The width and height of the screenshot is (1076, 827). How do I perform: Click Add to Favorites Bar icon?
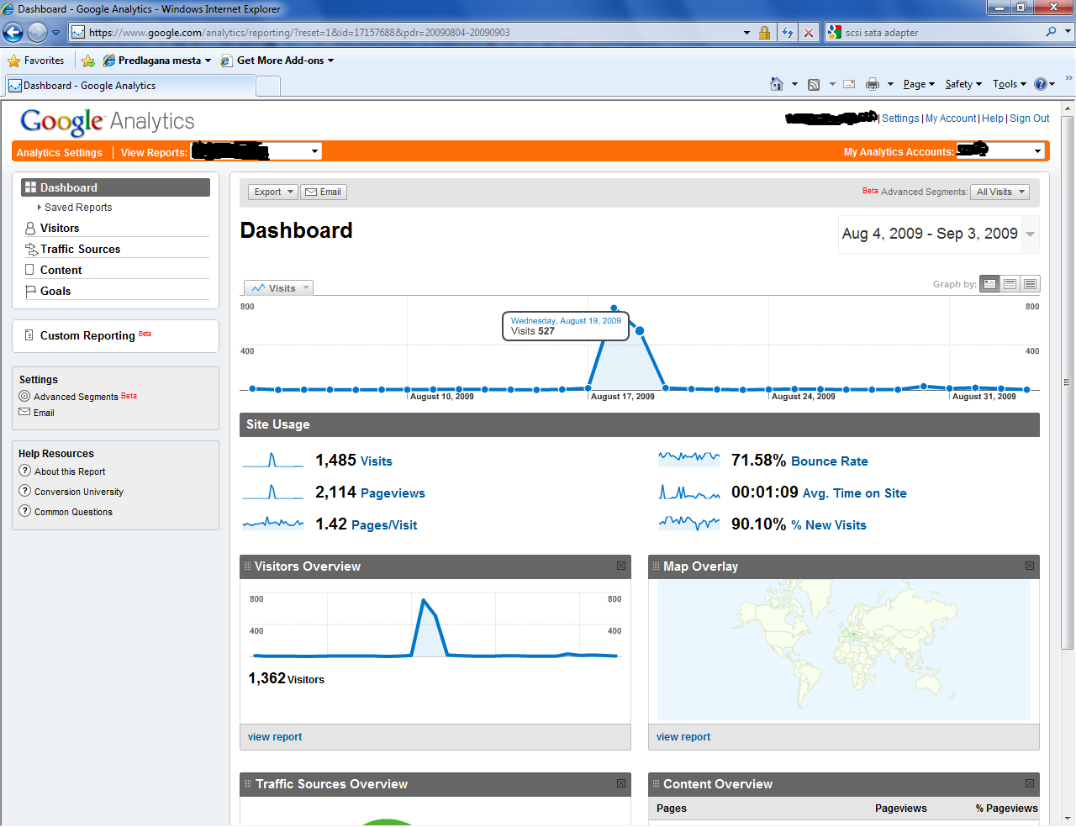click(x=88, y=61)
